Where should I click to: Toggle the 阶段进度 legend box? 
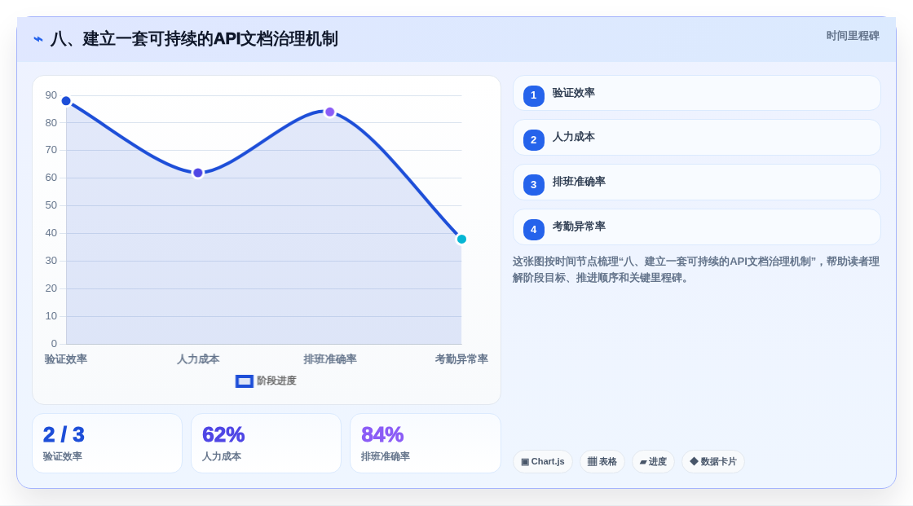[x=244, y=381]
